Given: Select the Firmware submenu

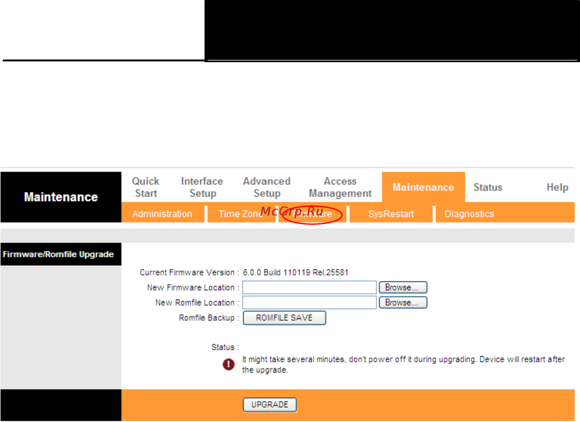Looking at the screenshot, I should click(x=312, y=214).
